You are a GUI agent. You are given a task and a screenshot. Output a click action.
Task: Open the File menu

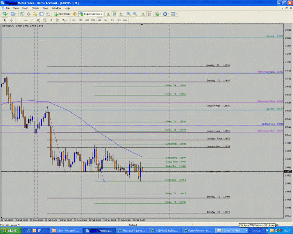(8, 8)
